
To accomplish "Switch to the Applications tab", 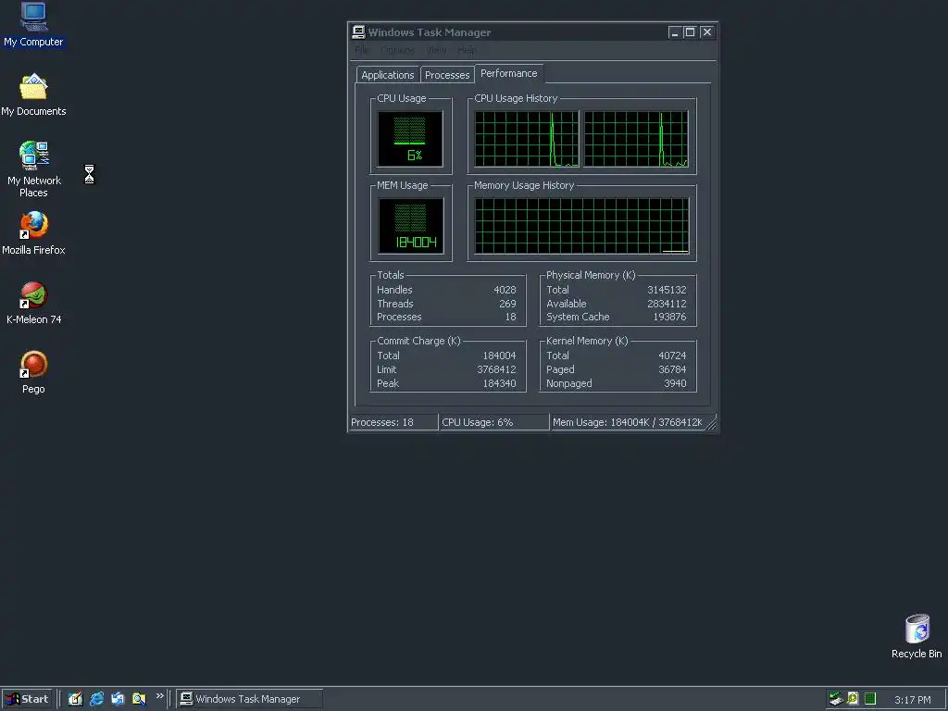I will coord(388,75).
